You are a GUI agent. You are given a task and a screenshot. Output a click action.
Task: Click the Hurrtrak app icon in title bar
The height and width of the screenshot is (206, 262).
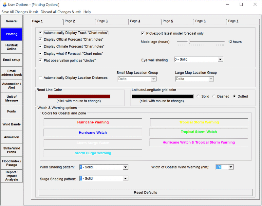[4, 5]
